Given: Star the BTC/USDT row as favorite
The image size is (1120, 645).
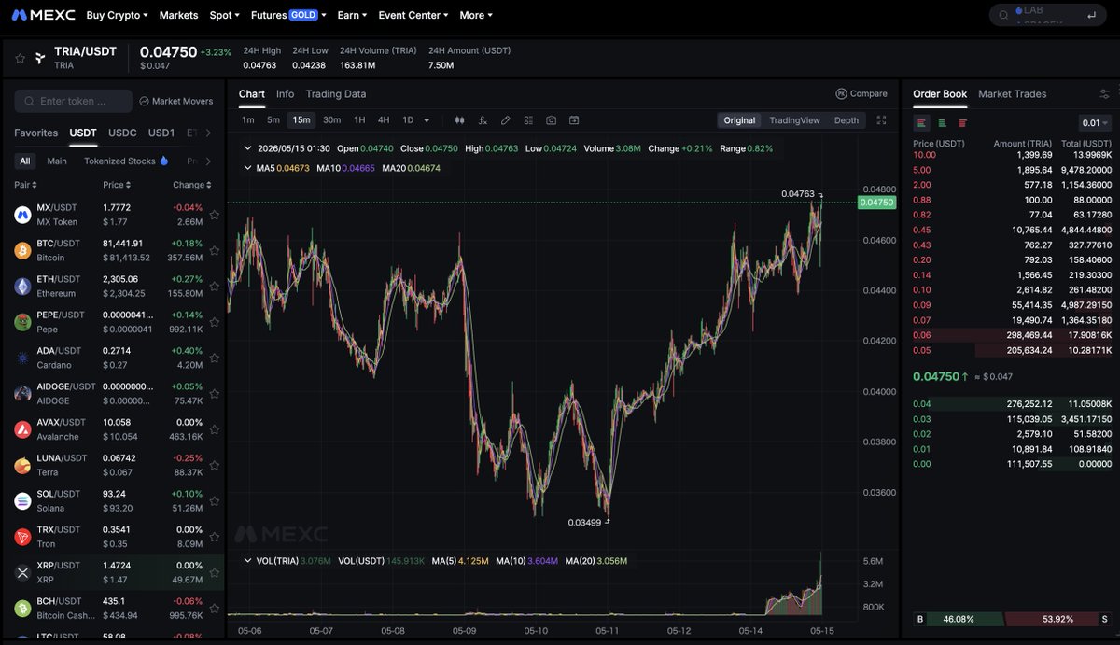Looking at the screenshot, I should (214, 250).
